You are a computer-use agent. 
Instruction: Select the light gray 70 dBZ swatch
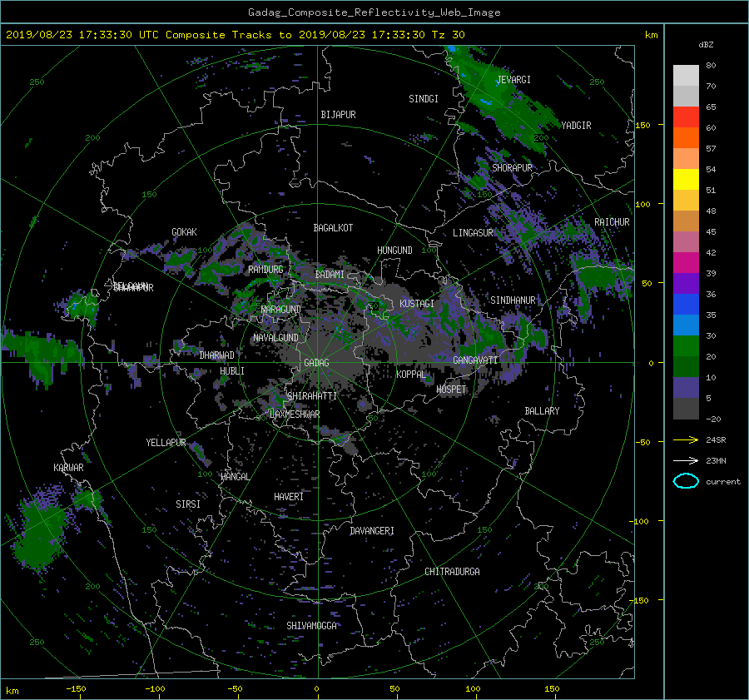686,76
